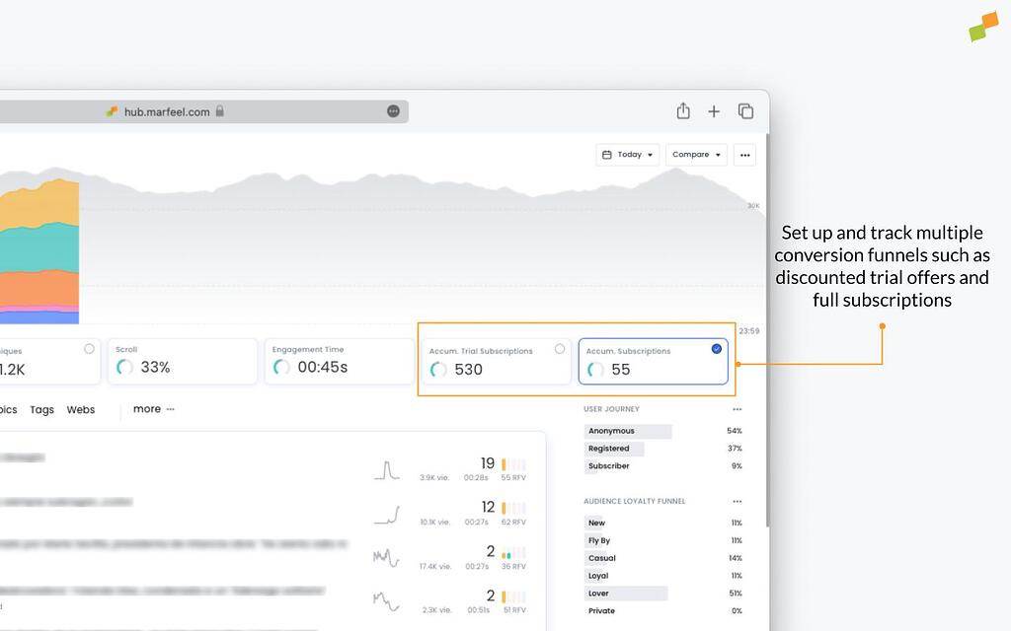This screenshot has height=631, width=1011.
Task: Show tab overview icon in browser
Action: tap(745, 111)
